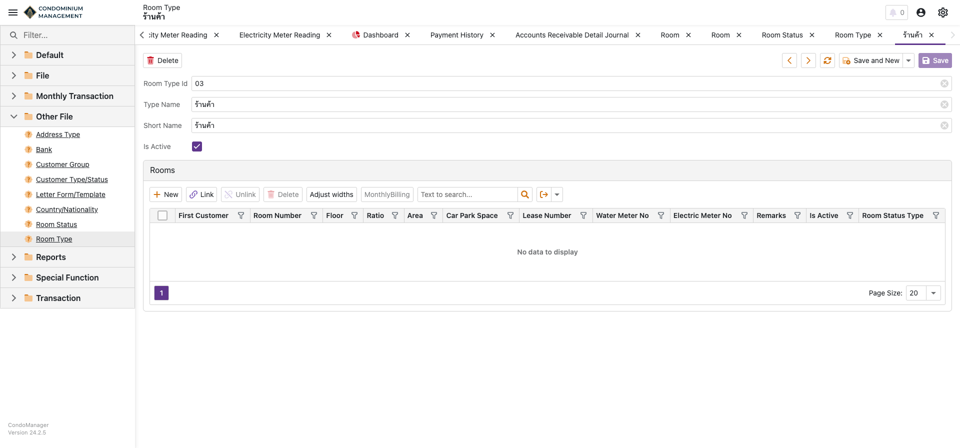Open the settings gear icon
Viewport: 960px width, 448px height.
(x=943, y=12)
